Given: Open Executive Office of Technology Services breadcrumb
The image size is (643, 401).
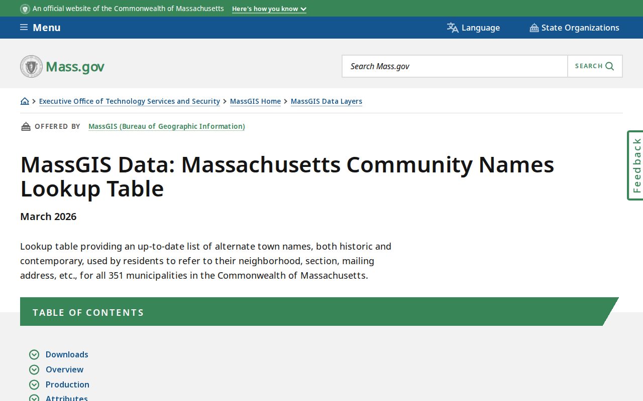Looking at the screenshot, I should coord(130,101).
